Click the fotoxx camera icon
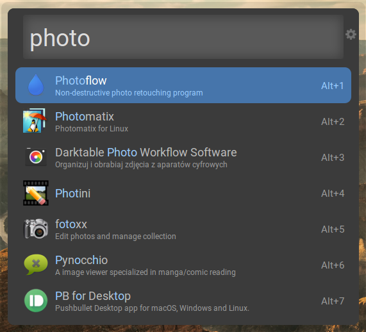Screen dimensions: 366x332 click(x=36, y=229)
